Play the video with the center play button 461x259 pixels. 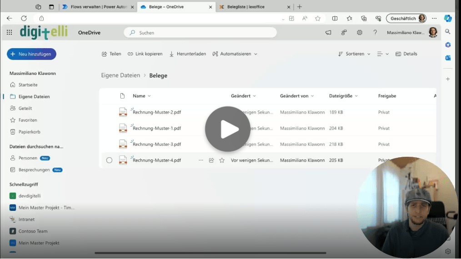(228, 129)
